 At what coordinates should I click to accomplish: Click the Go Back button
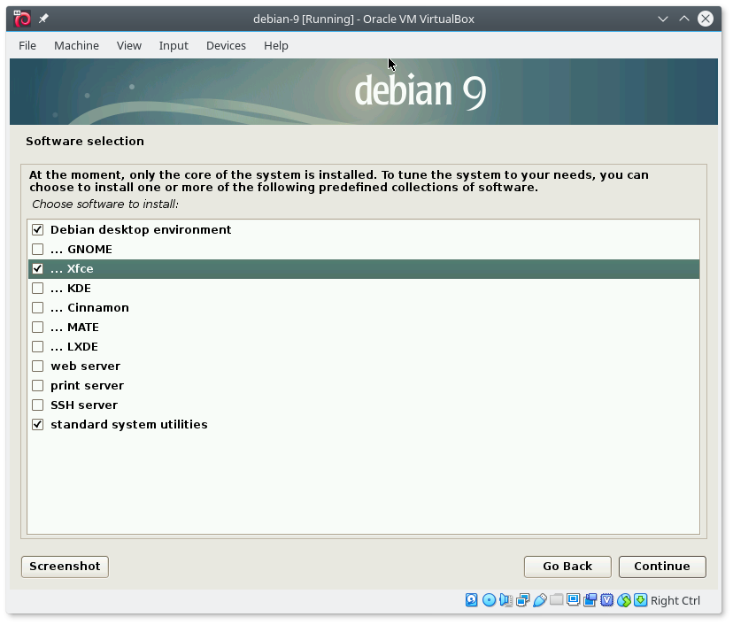[x=567, y=567]
